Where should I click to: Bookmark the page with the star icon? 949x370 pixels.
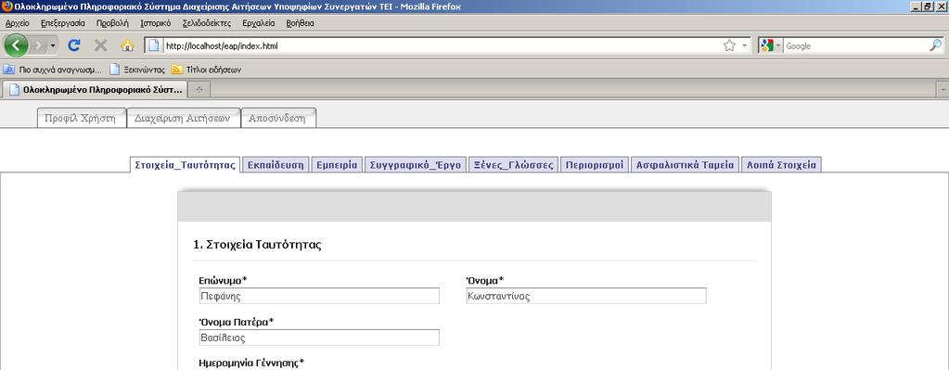point(729,45)
